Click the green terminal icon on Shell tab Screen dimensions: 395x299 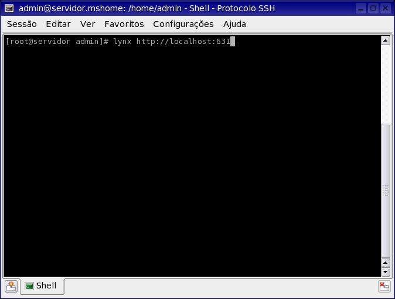[x=29, y=286]
